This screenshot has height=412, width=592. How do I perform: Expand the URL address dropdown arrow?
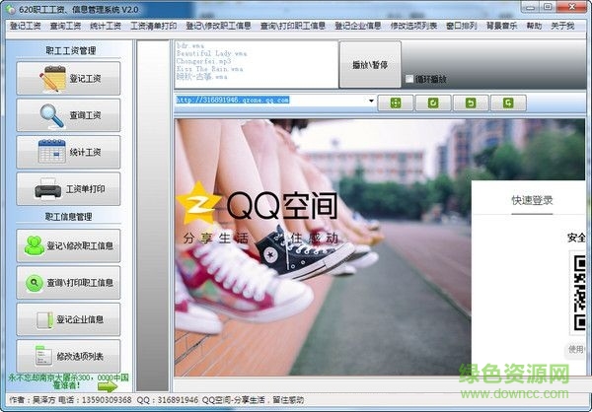[x=371, y=102]
